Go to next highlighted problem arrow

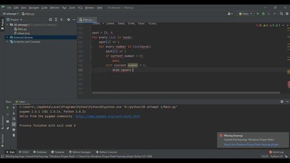pos(288,25)
